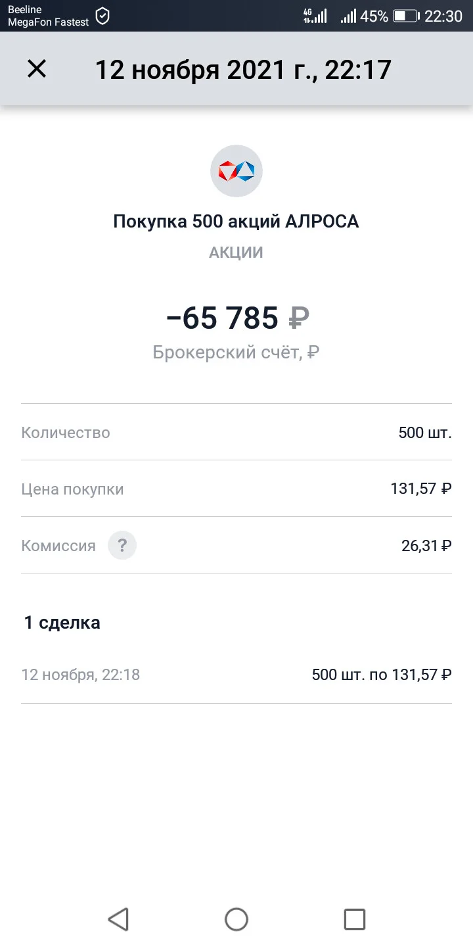Image resolution: width=473 pixels, height=947 pixels.
Task: Select the Количество 500 шт. row
Action: point(236,432)
